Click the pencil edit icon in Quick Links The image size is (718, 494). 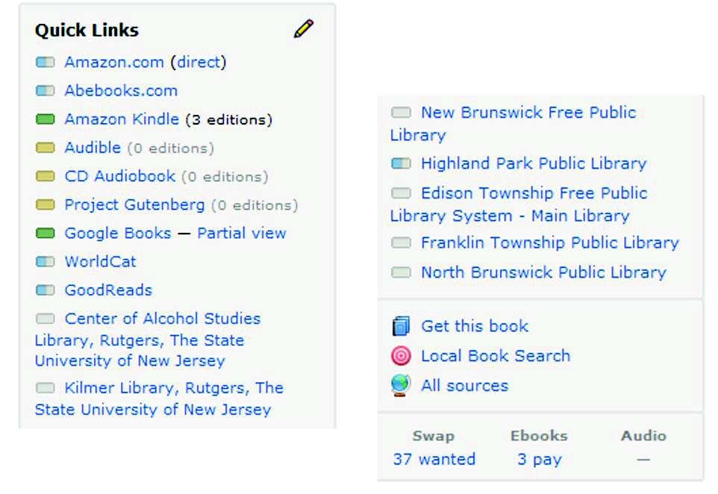coord(303,29)
